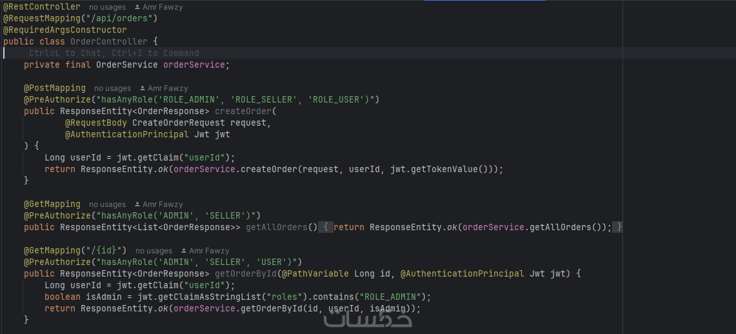Image resolution: width=736 pixels, height=334 pixels.
Task: Open 'no usages' hint next to @RestController
Action: click(x=108, y=8)
